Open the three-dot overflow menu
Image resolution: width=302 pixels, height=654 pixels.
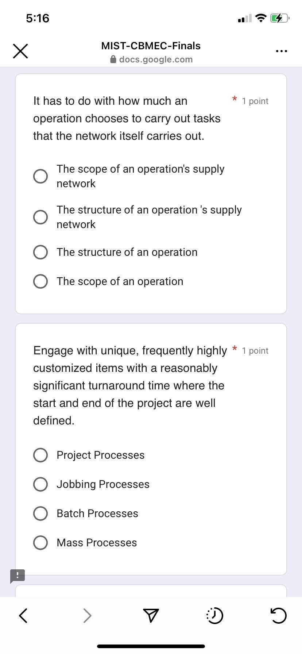click(x=281, y=51)
